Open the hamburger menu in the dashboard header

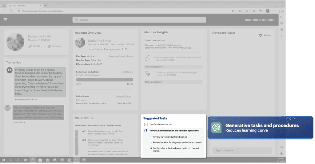point(6,20)
